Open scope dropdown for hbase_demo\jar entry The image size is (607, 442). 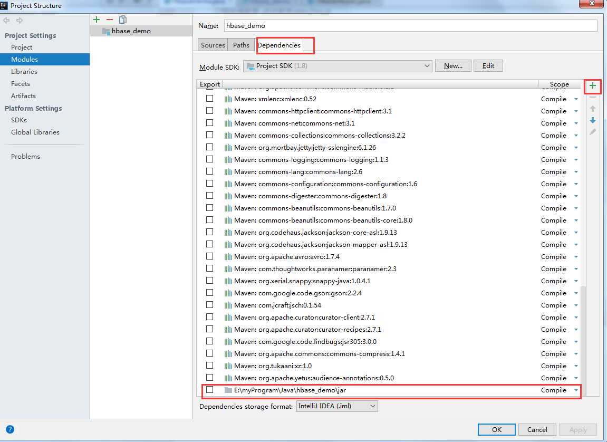click(x=576, y=390)
